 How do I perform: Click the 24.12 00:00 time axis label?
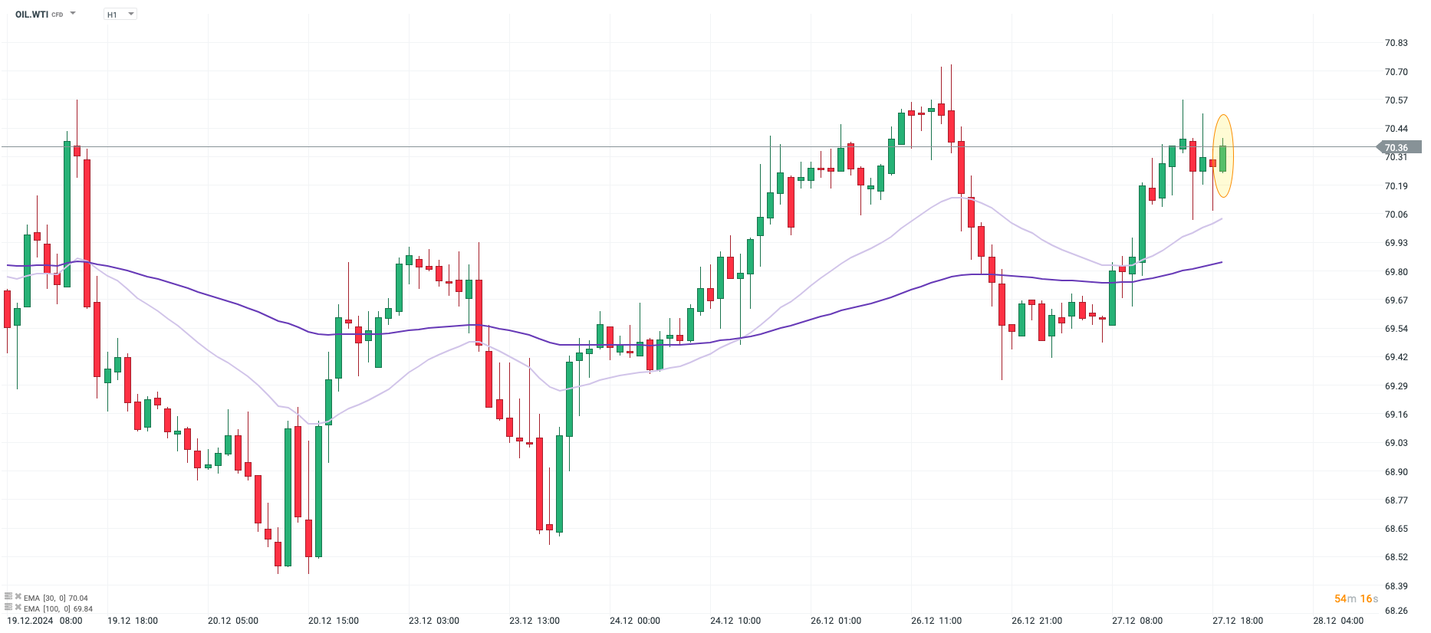tap(635, 621)
